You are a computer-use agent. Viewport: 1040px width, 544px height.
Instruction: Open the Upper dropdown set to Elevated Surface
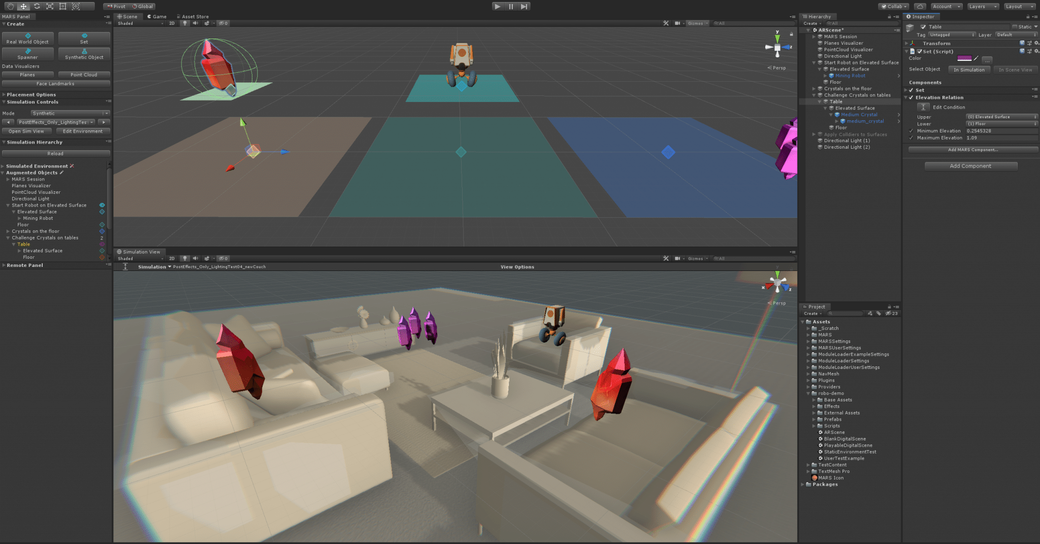1000,116
